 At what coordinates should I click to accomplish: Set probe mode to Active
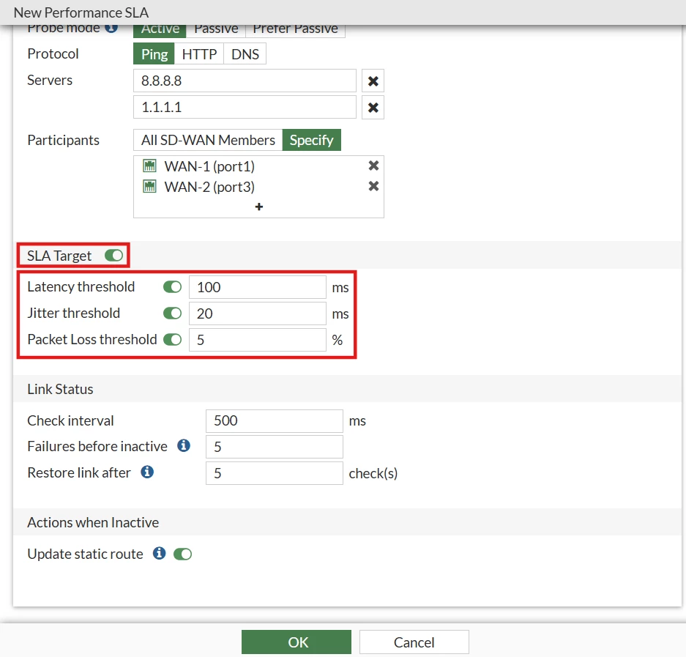pyautogui.click(x=160, y=30)
